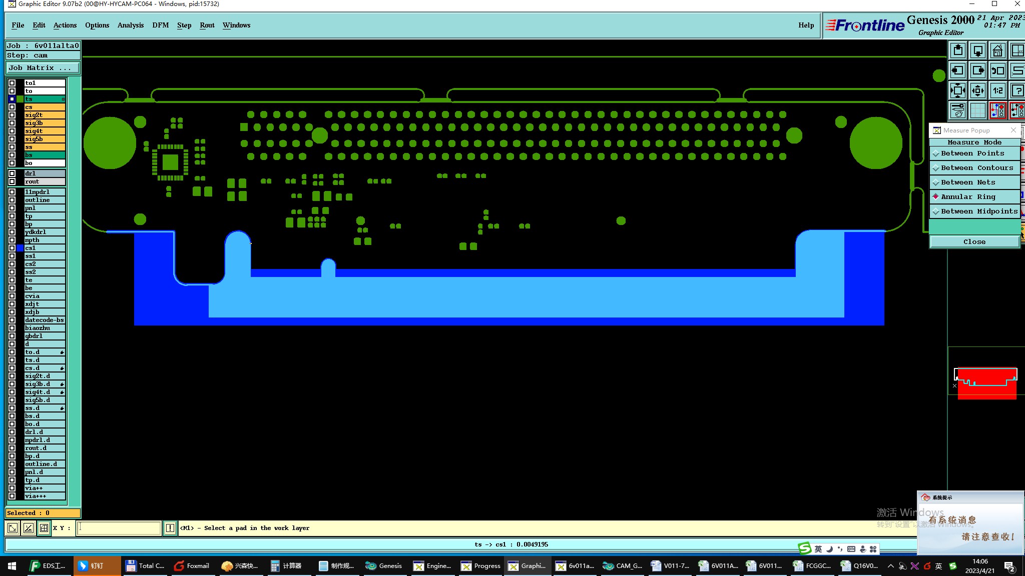Screen dimensions: 1025x576
Task: Open the Job Matrix ... menu button
Action: coord(43,68)
